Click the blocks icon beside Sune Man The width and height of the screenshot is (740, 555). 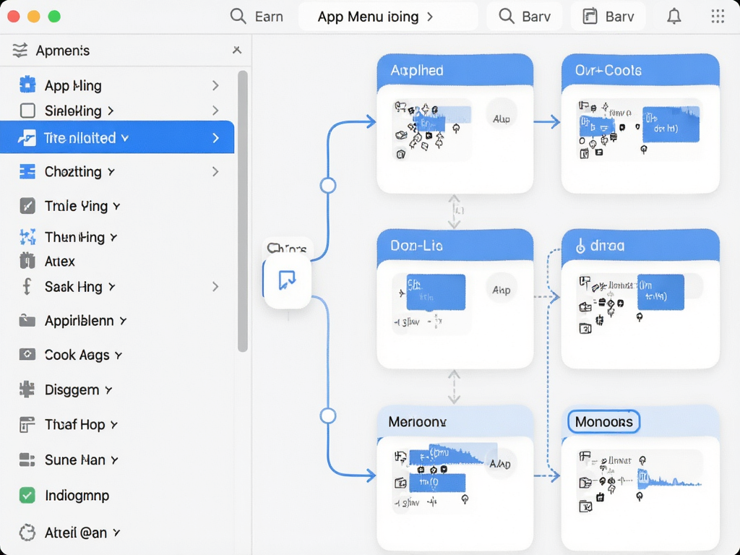[27, 460]
